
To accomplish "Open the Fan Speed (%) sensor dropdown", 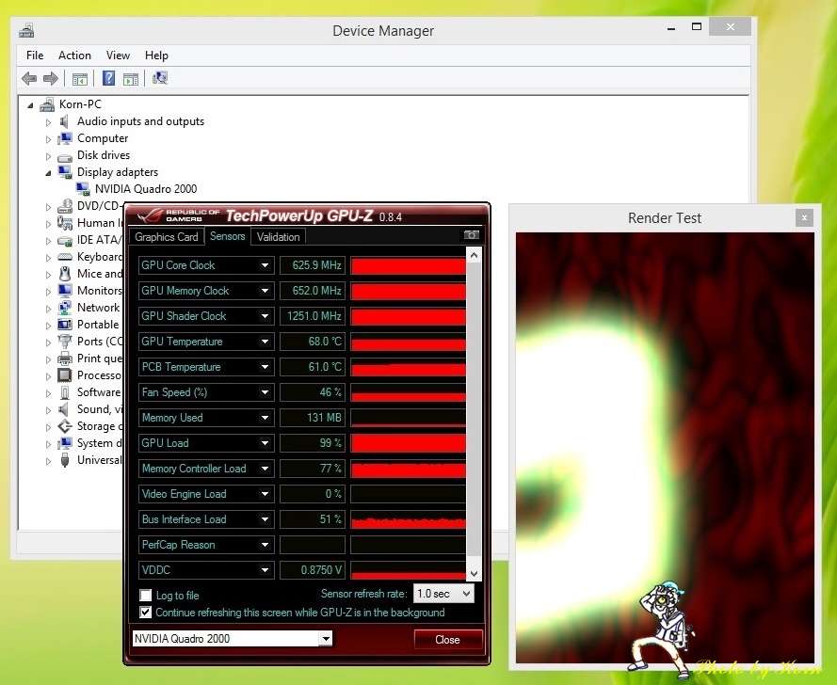I will (265, 392).
